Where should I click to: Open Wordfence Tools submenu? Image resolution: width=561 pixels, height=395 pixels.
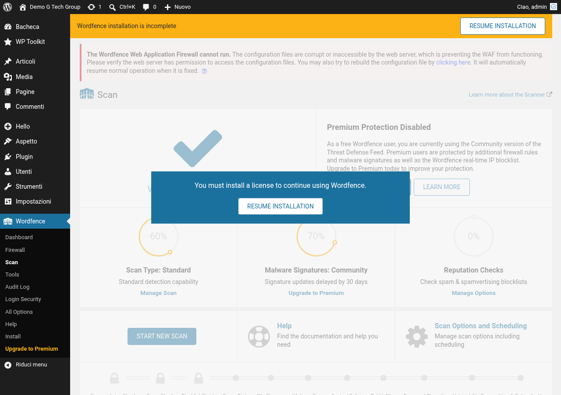(x=12, y=274)
